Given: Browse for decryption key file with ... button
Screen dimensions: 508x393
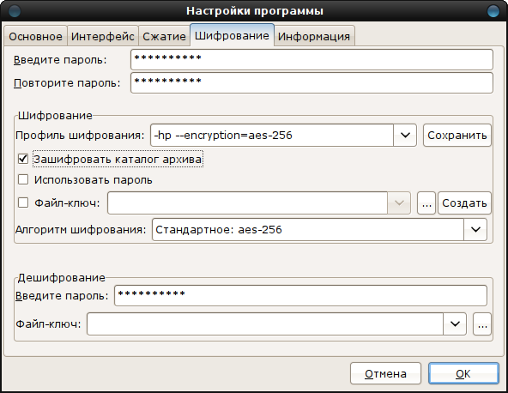Looking at the screenshot, I should (482, 324).
